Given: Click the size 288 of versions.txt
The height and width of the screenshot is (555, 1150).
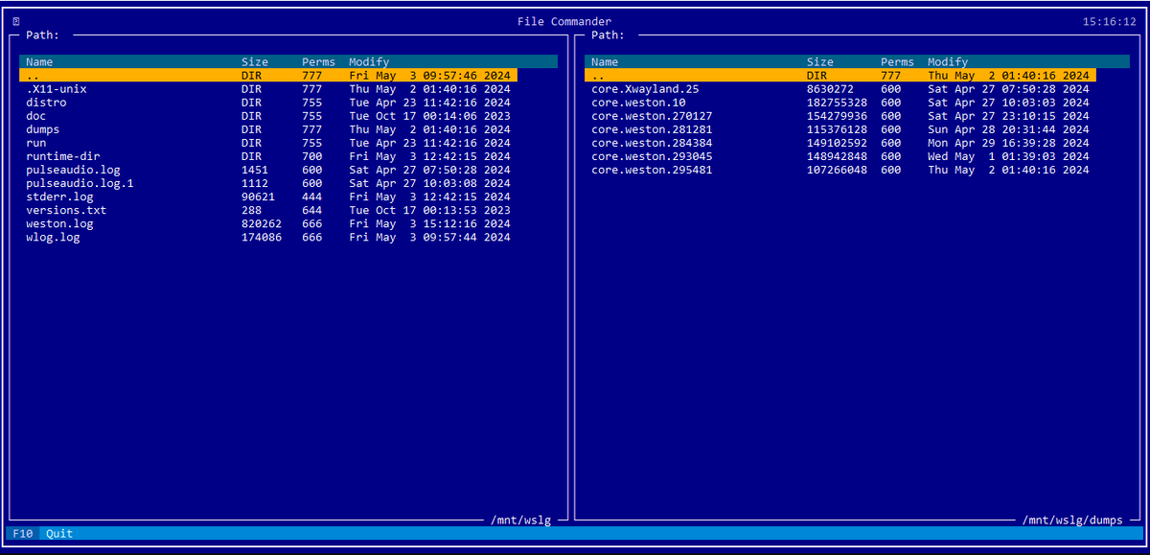Looking at the screenshot, I should coord(251,210).
